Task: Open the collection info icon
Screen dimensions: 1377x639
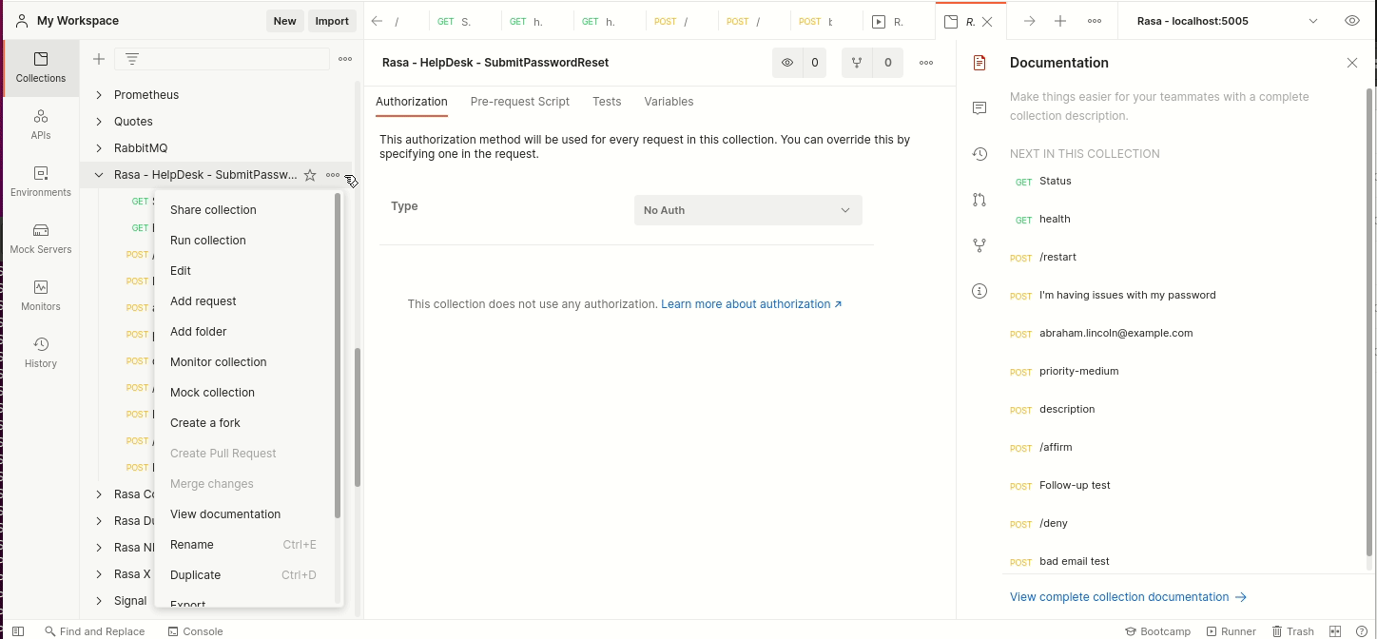Action: [979, 291]
